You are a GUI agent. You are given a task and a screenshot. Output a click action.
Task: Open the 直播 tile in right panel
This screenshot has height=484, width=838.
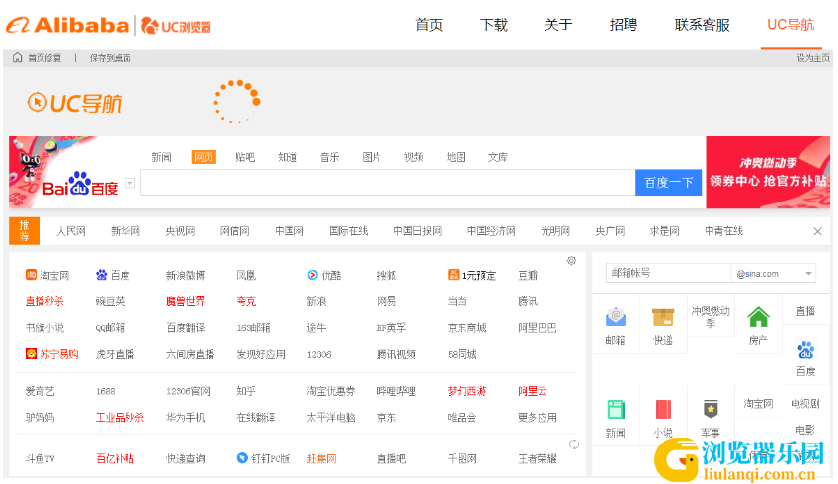805,311
